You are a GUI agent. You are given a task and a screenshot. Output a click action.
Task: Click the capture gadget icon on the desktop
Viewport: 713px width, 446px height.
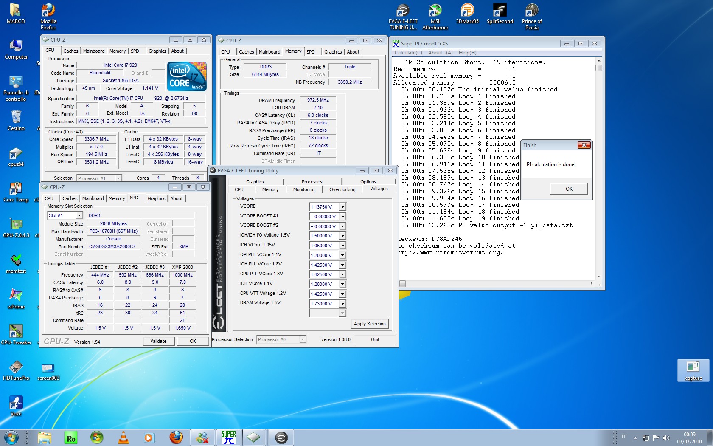[693, 370]
